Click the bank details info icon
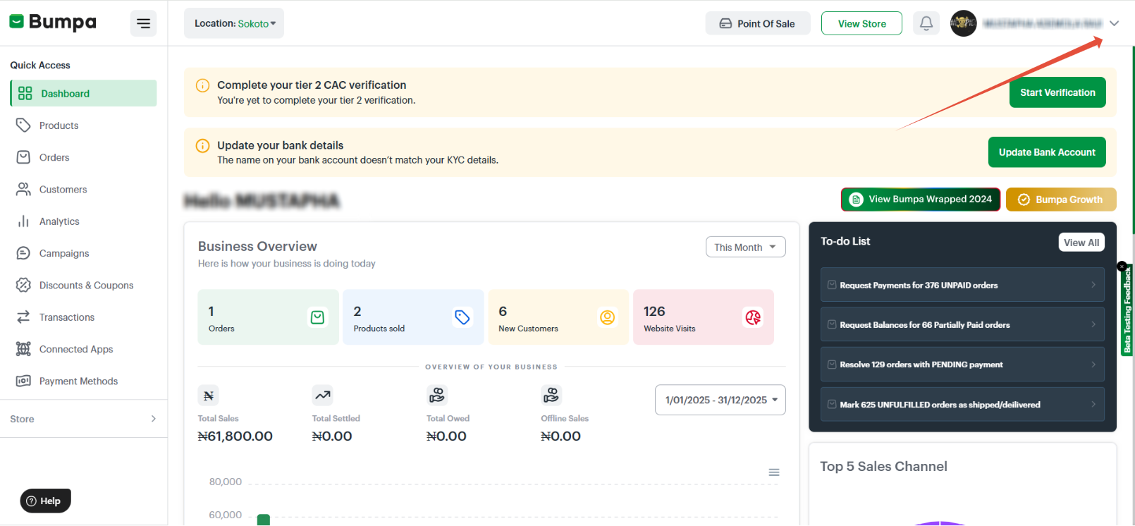 pos(202,146)
